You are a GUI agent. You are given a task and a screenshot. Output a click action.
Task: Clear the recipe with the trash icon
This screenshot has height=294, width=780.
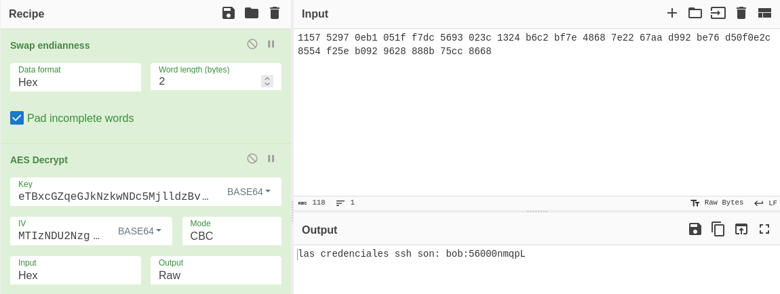tap(275, 14)
